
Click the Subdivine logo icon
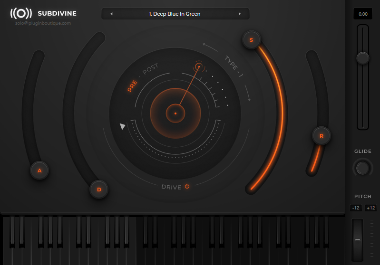(21, 13)
